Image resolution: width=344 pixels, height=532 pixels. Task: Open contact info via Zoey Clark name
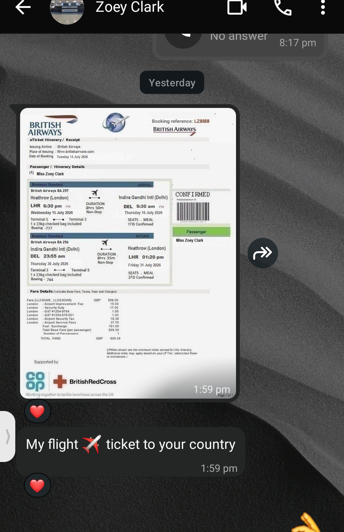(x=130, y=7)
